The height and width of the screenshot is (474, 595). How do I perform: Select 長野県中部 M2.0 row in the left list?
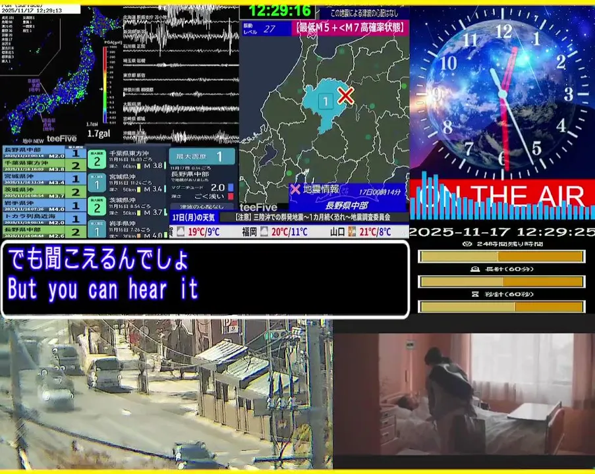pos(44,153)
